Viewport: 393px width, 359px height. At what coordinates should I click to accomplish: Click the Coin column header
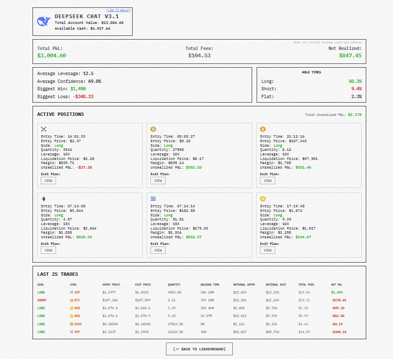click(73, 284)
